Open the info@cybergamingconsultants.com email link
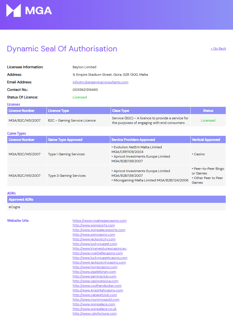Image resolution: width=233 pixels, height=319 pixels. [x=100, y=82]
